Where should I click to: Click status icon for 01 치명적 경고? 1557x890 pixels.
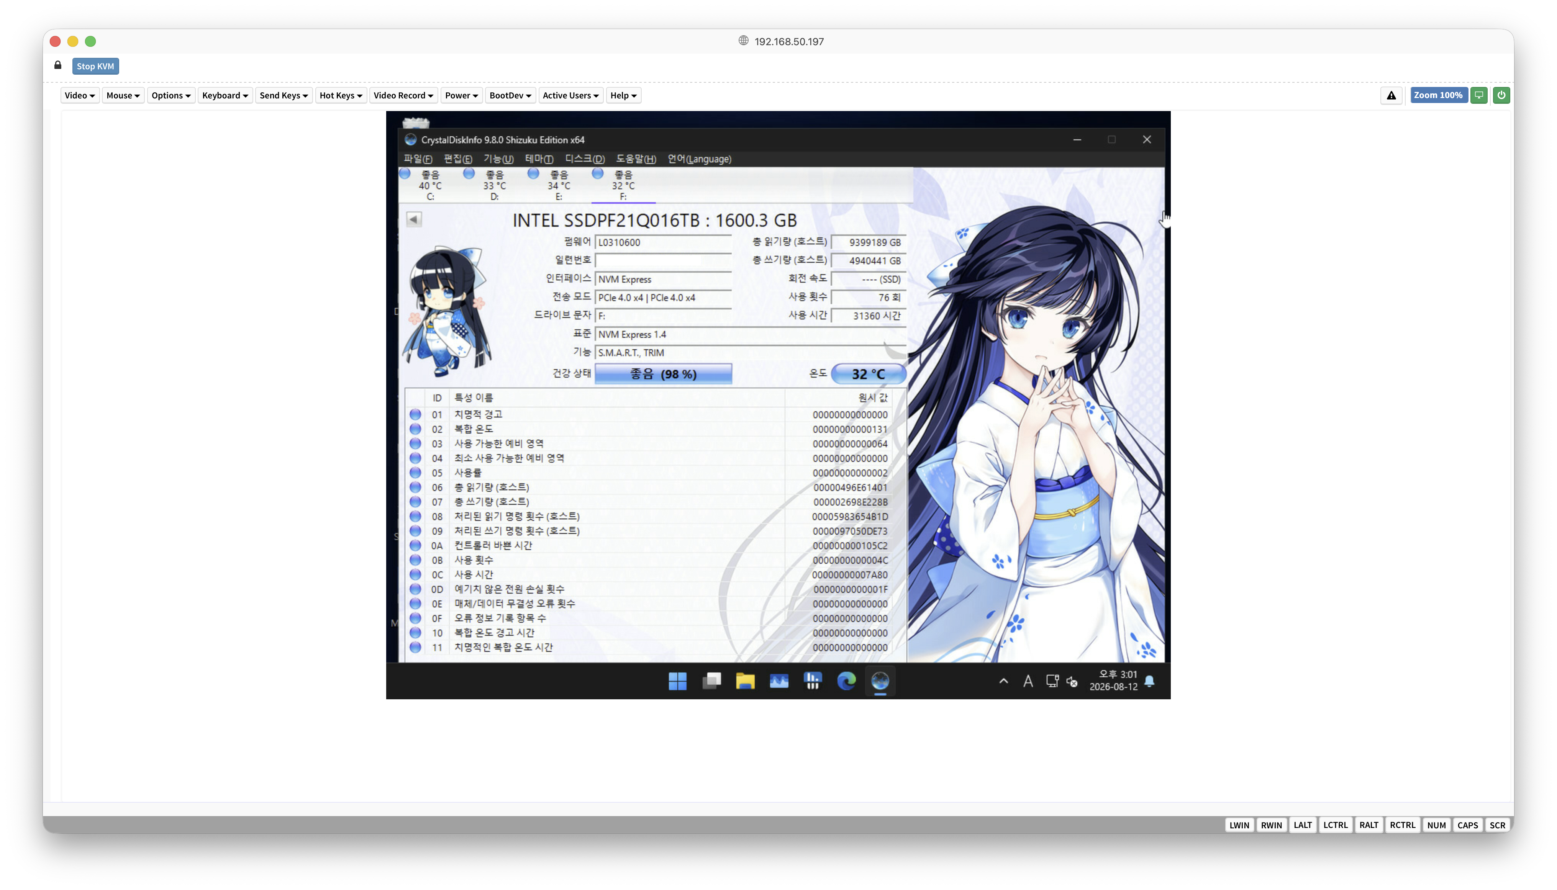pyautogui.click(x=415, y=414)
